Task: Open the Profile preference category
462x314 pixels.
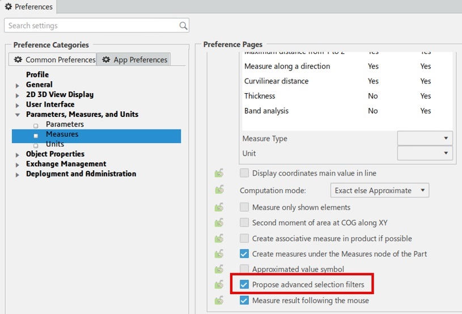Action: [x=37, y=74]
